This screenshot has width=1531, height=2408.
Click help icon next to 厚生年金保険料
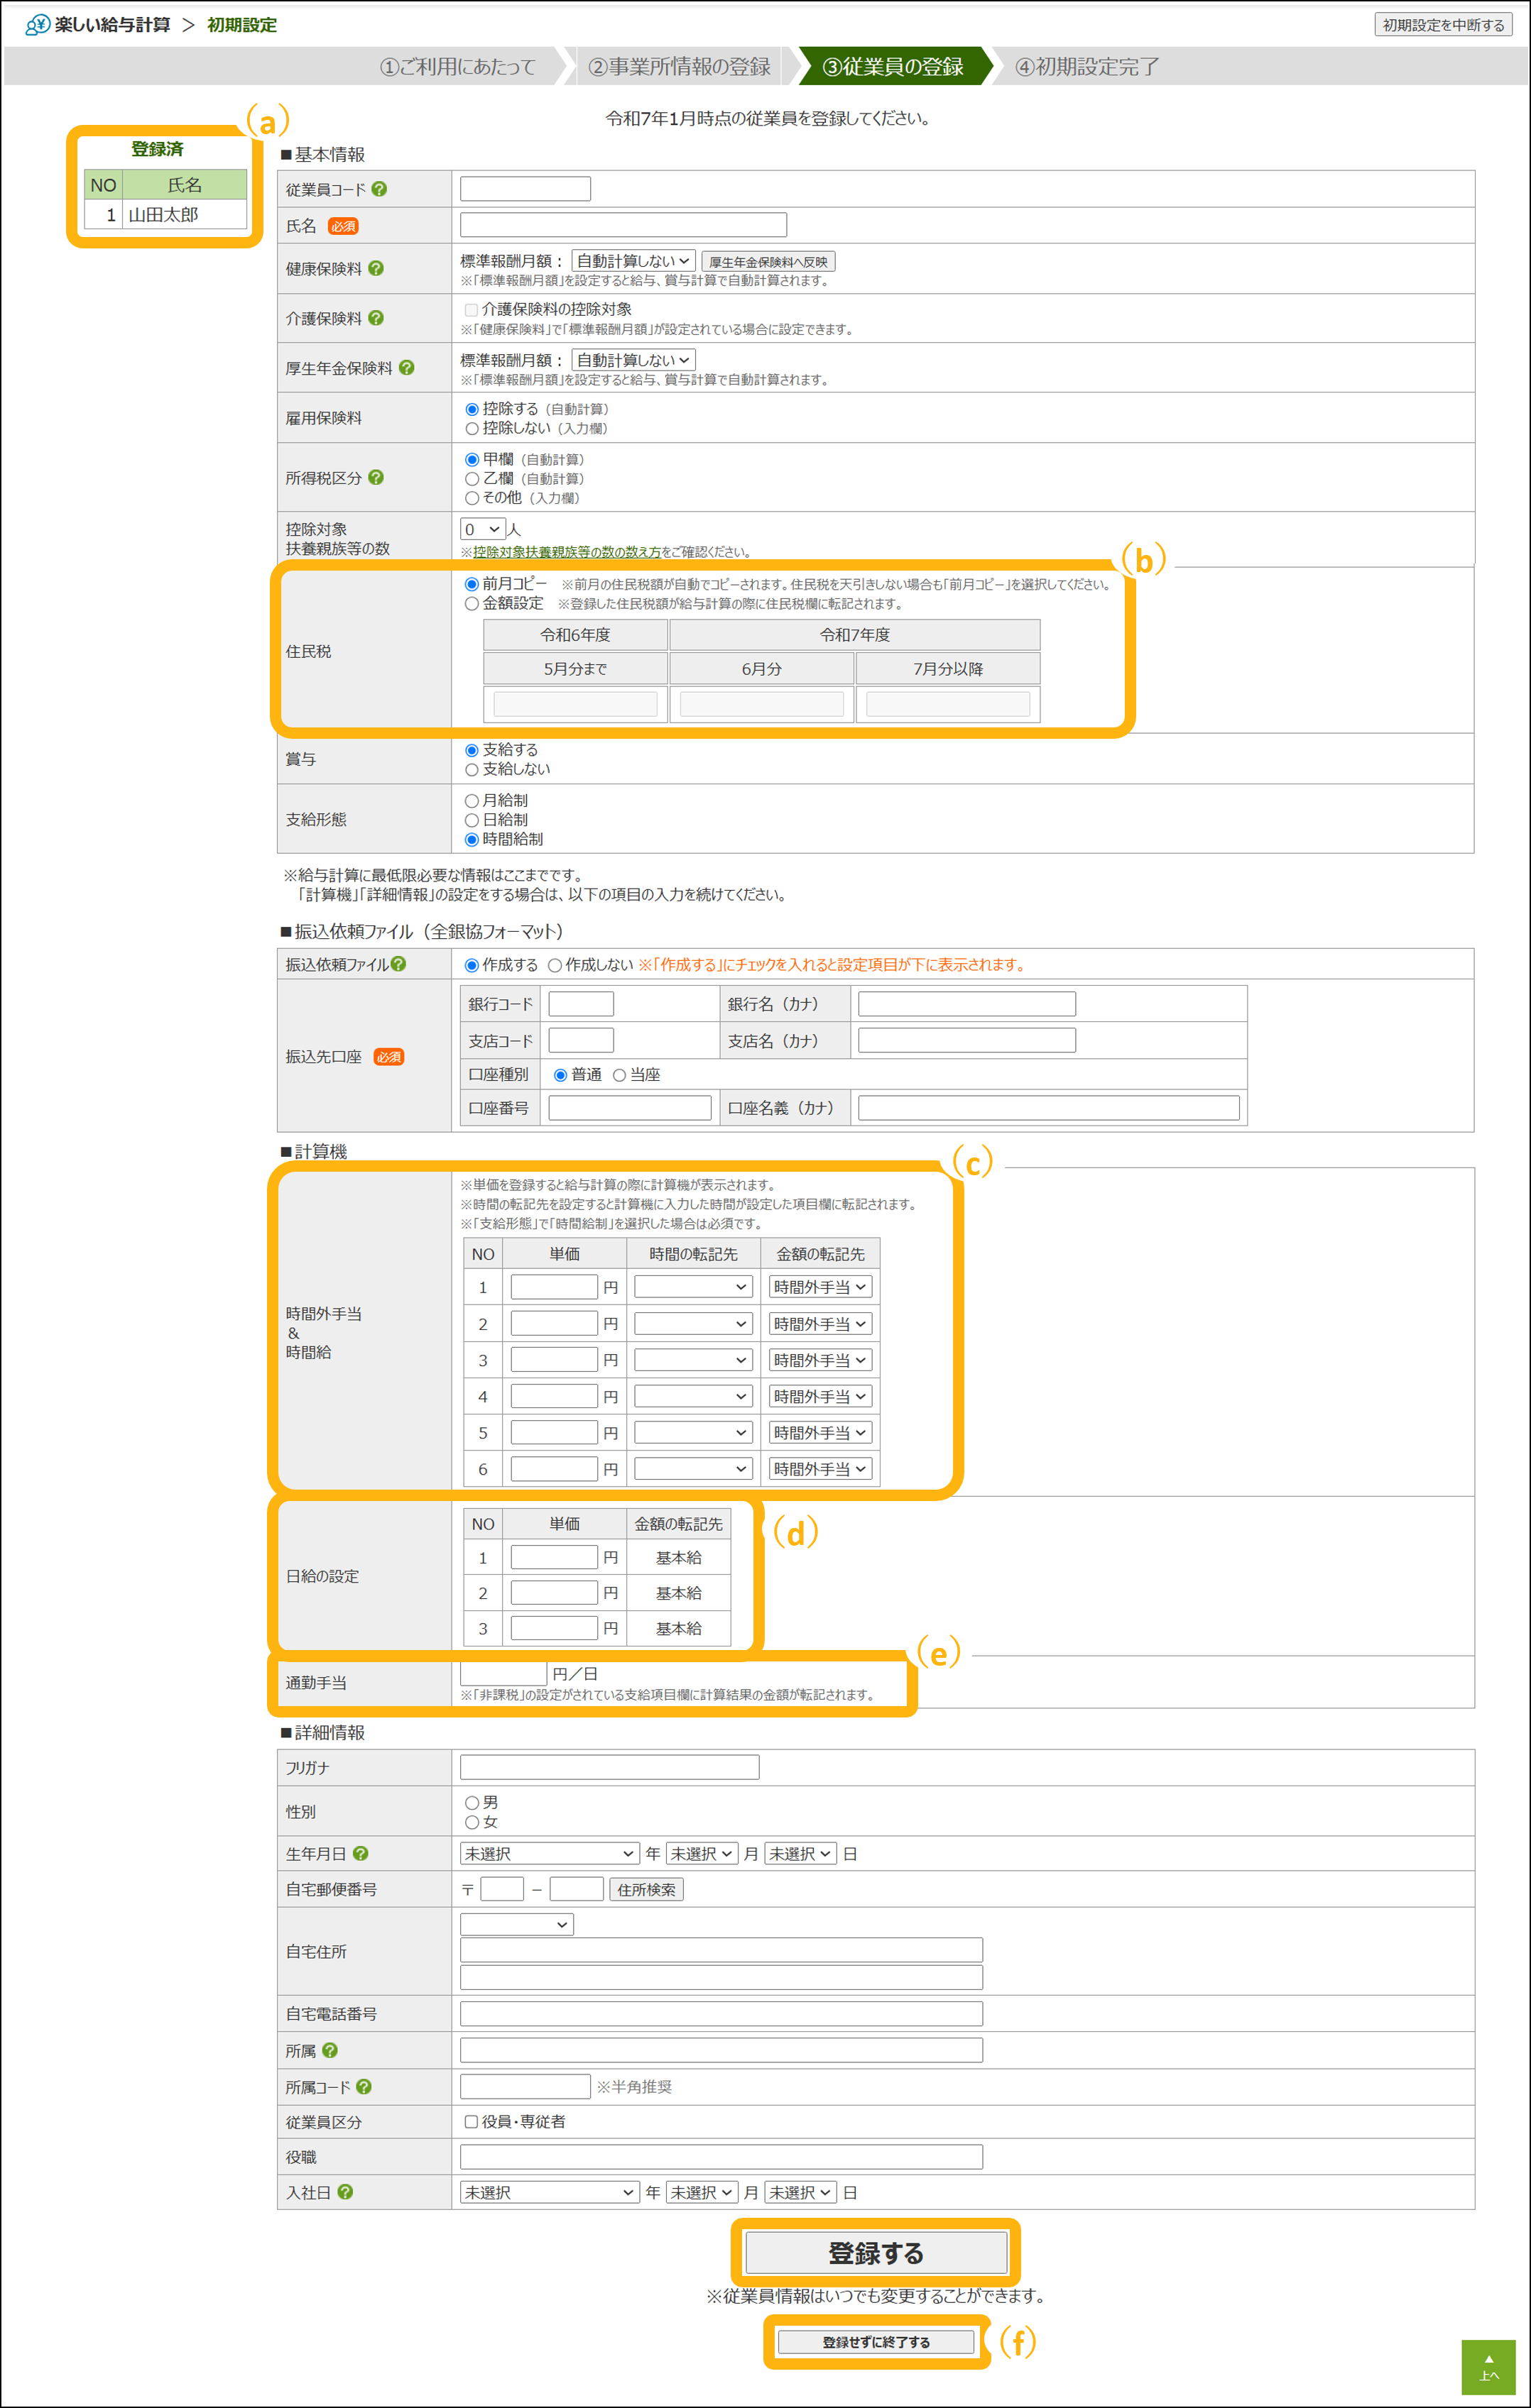coord(406,367)
